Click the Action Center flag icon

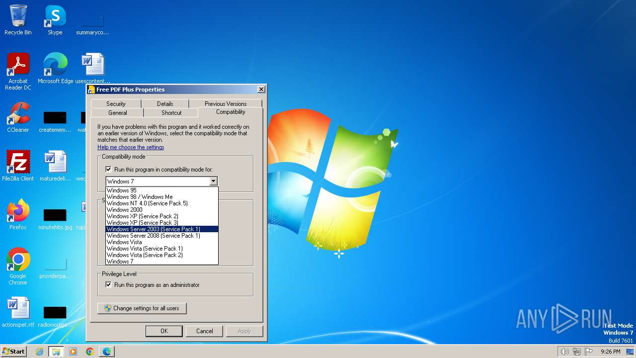(x=589, y=352)
